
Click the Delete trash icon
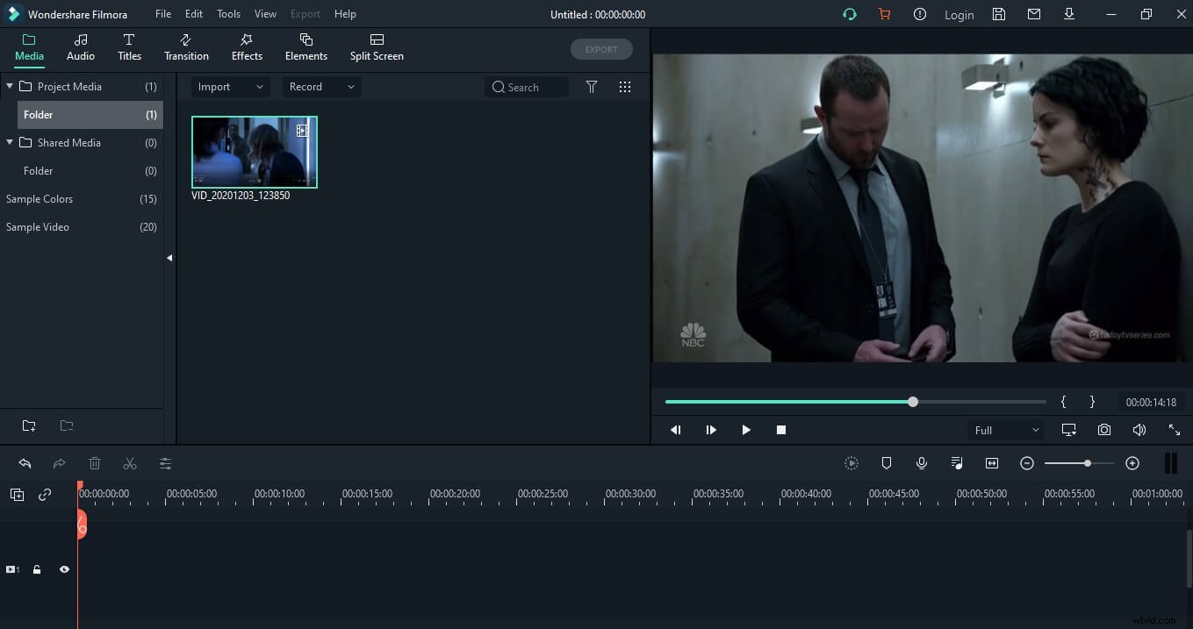[x=95, y=463]
